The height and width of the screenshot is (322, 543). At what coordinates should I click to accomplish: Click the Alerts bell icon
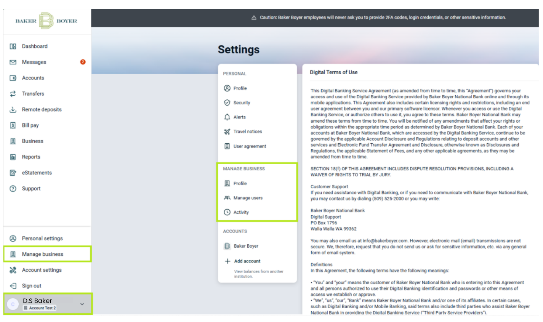coord(227,117)
